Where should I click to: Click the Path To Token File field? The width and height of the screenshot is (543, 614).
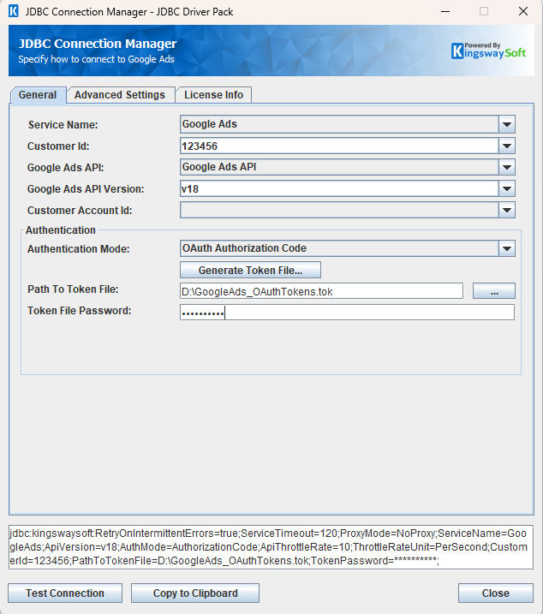click(322, 291)
